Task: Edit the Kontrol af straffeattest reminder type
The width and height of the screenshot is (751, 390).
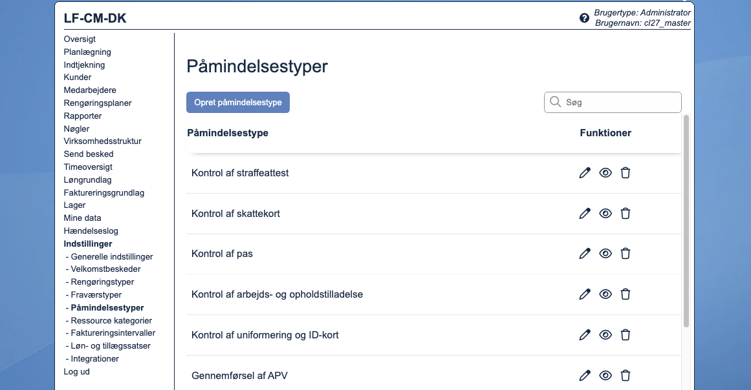Action: [x=585, y=173]
